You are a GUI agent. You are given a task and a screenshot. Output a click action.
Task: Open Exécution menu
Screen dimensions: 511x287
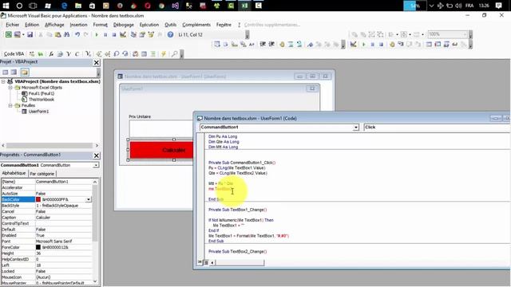coord(149,25)
